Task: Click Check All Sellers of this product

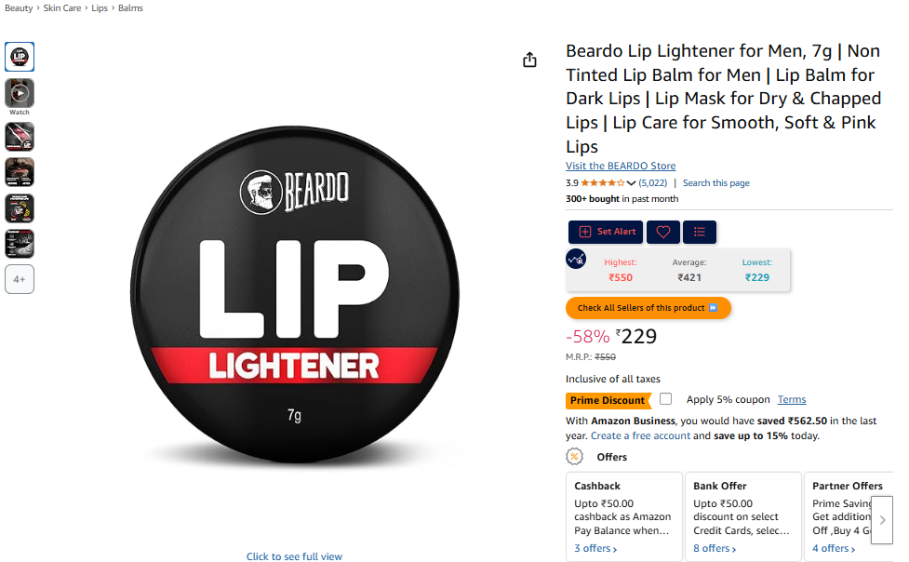Action: tap(648, 308)
